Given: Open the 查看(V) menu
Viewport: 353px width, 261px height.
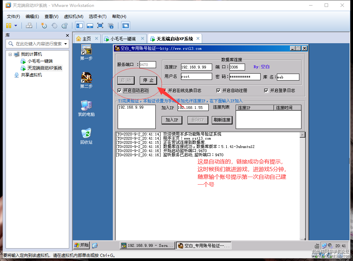Looking at the screenshot, I should (x=51, y=16).
